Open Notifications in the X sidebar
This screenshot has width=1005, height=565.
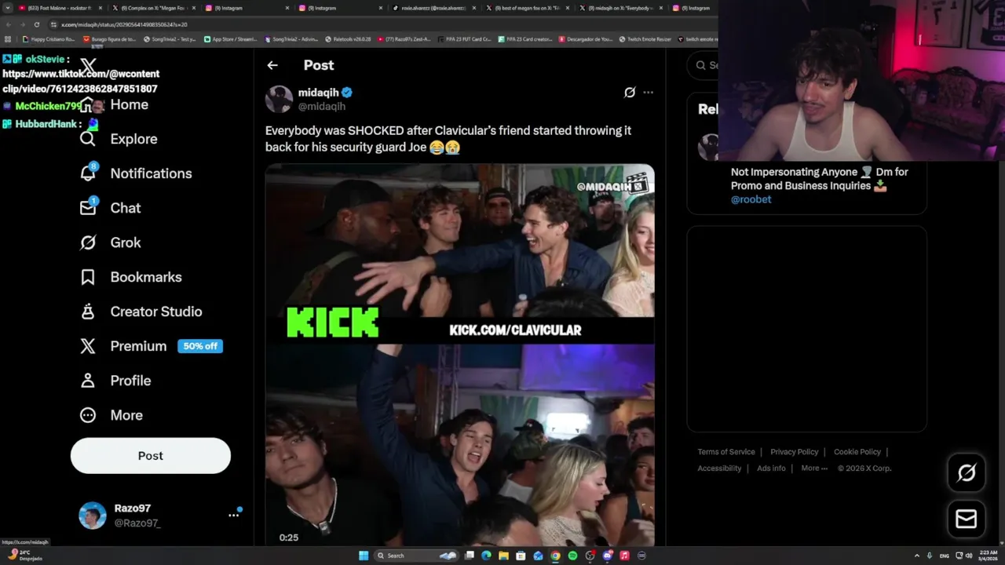coord(136,173)
